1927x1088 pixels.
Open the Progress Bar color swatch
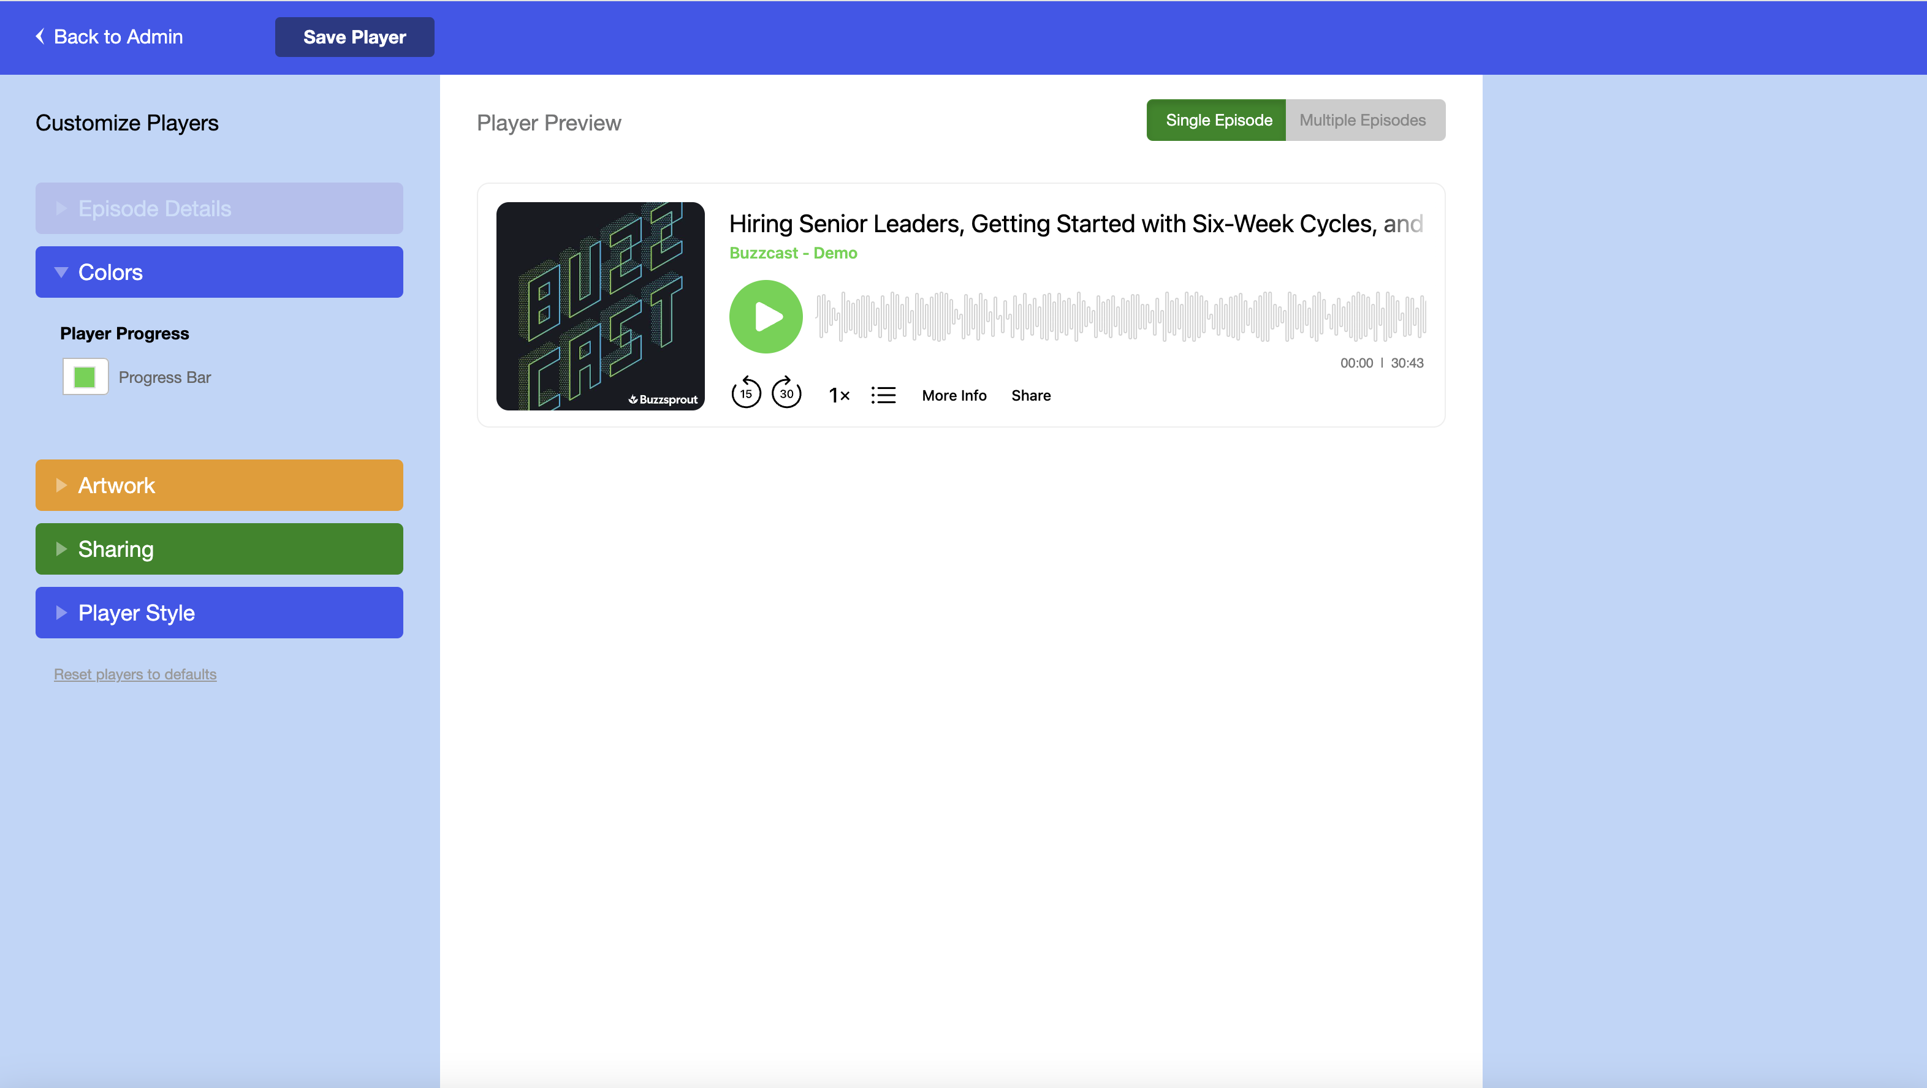85,377
